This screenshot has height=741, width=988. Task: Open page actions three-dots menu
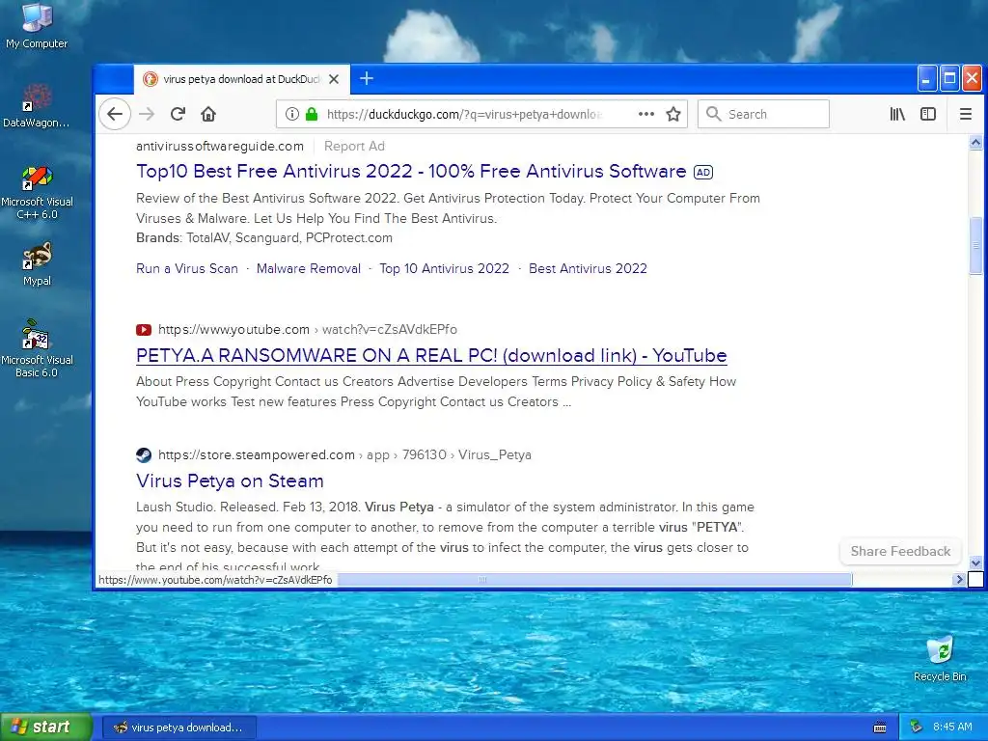pos(645,114)
